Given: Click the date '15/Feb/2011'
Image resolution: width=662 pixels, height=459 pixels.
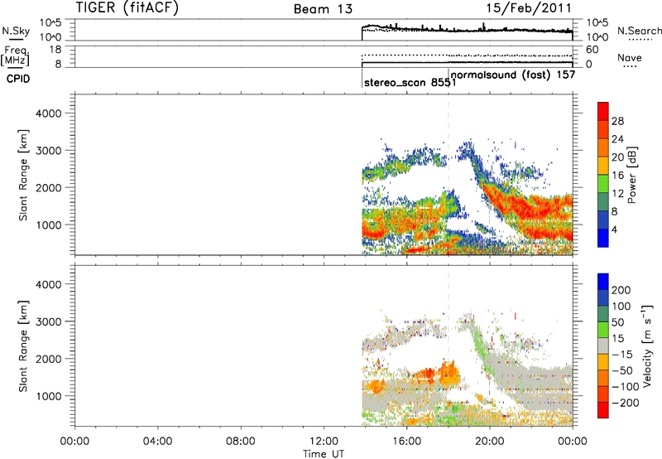Looking at the screenshot, I should pyautogui.click(x=529, y=8).
